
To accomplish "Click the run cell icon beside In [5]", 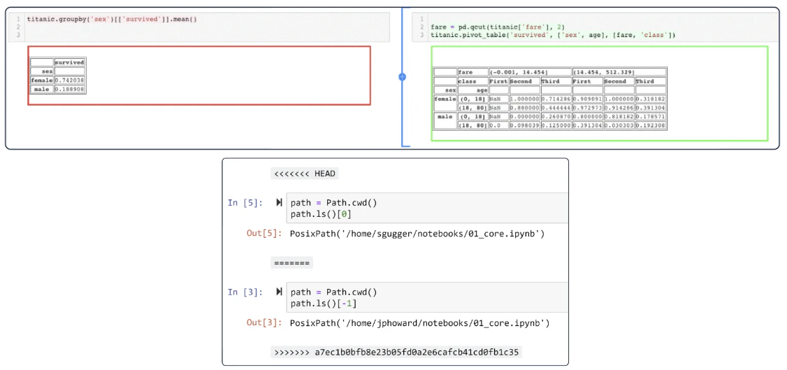I will 279,203.
